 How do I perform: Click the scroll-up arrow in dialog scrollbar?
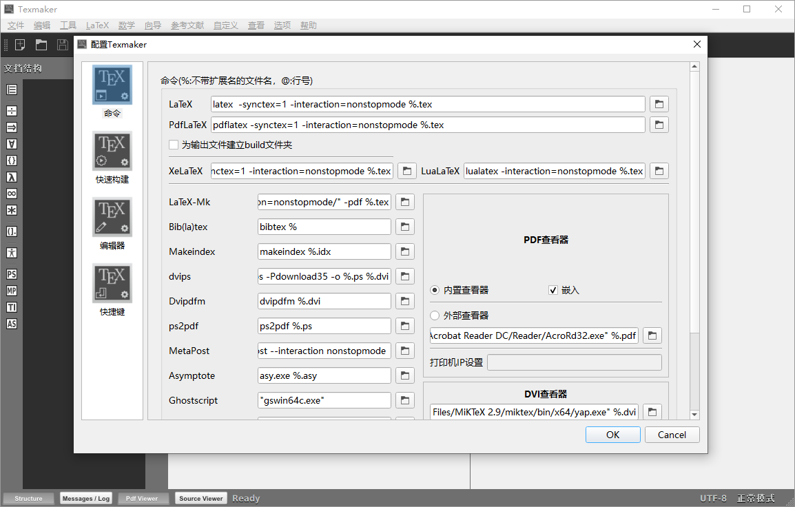(x=694, y=66)
